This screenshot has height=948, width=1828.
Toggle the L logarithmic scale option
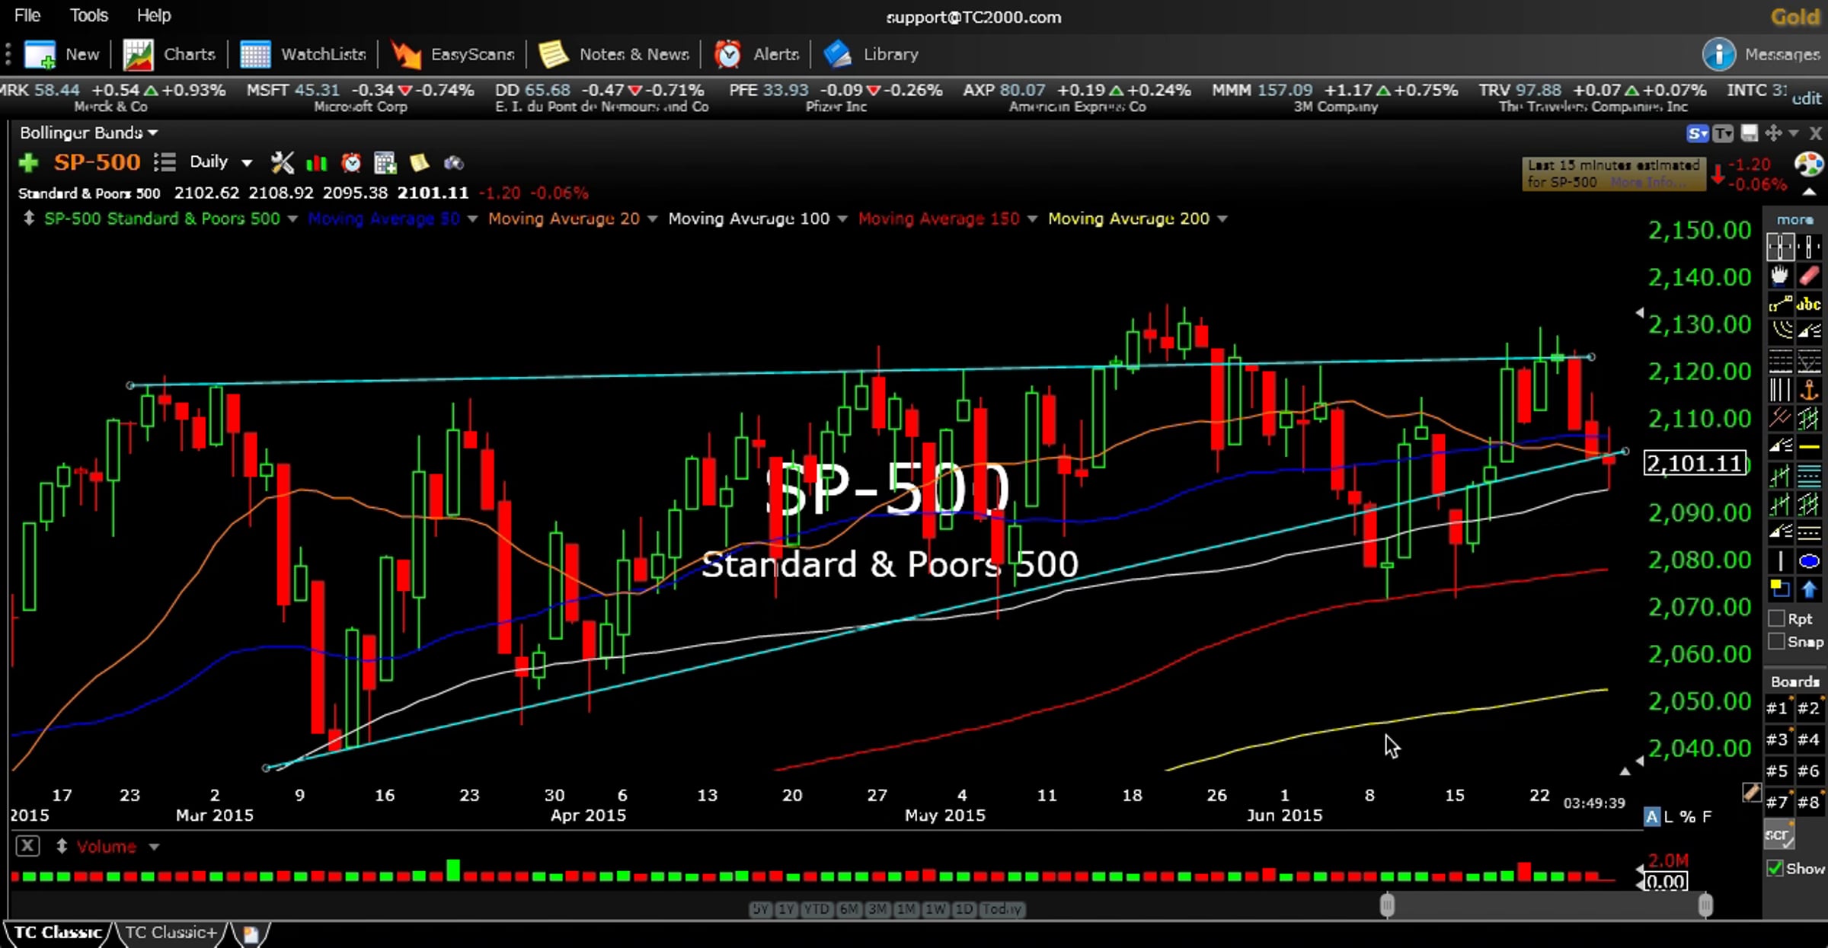(1669, 817)
